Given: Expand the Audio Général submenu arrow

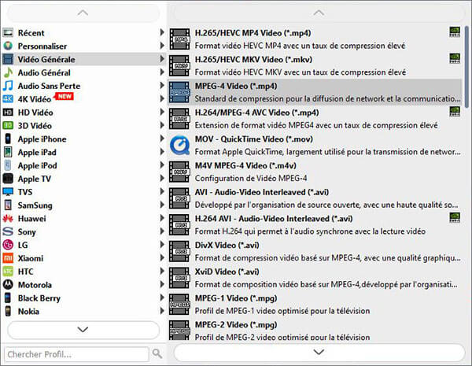Looking at the screenshot, I should [162, 72].
